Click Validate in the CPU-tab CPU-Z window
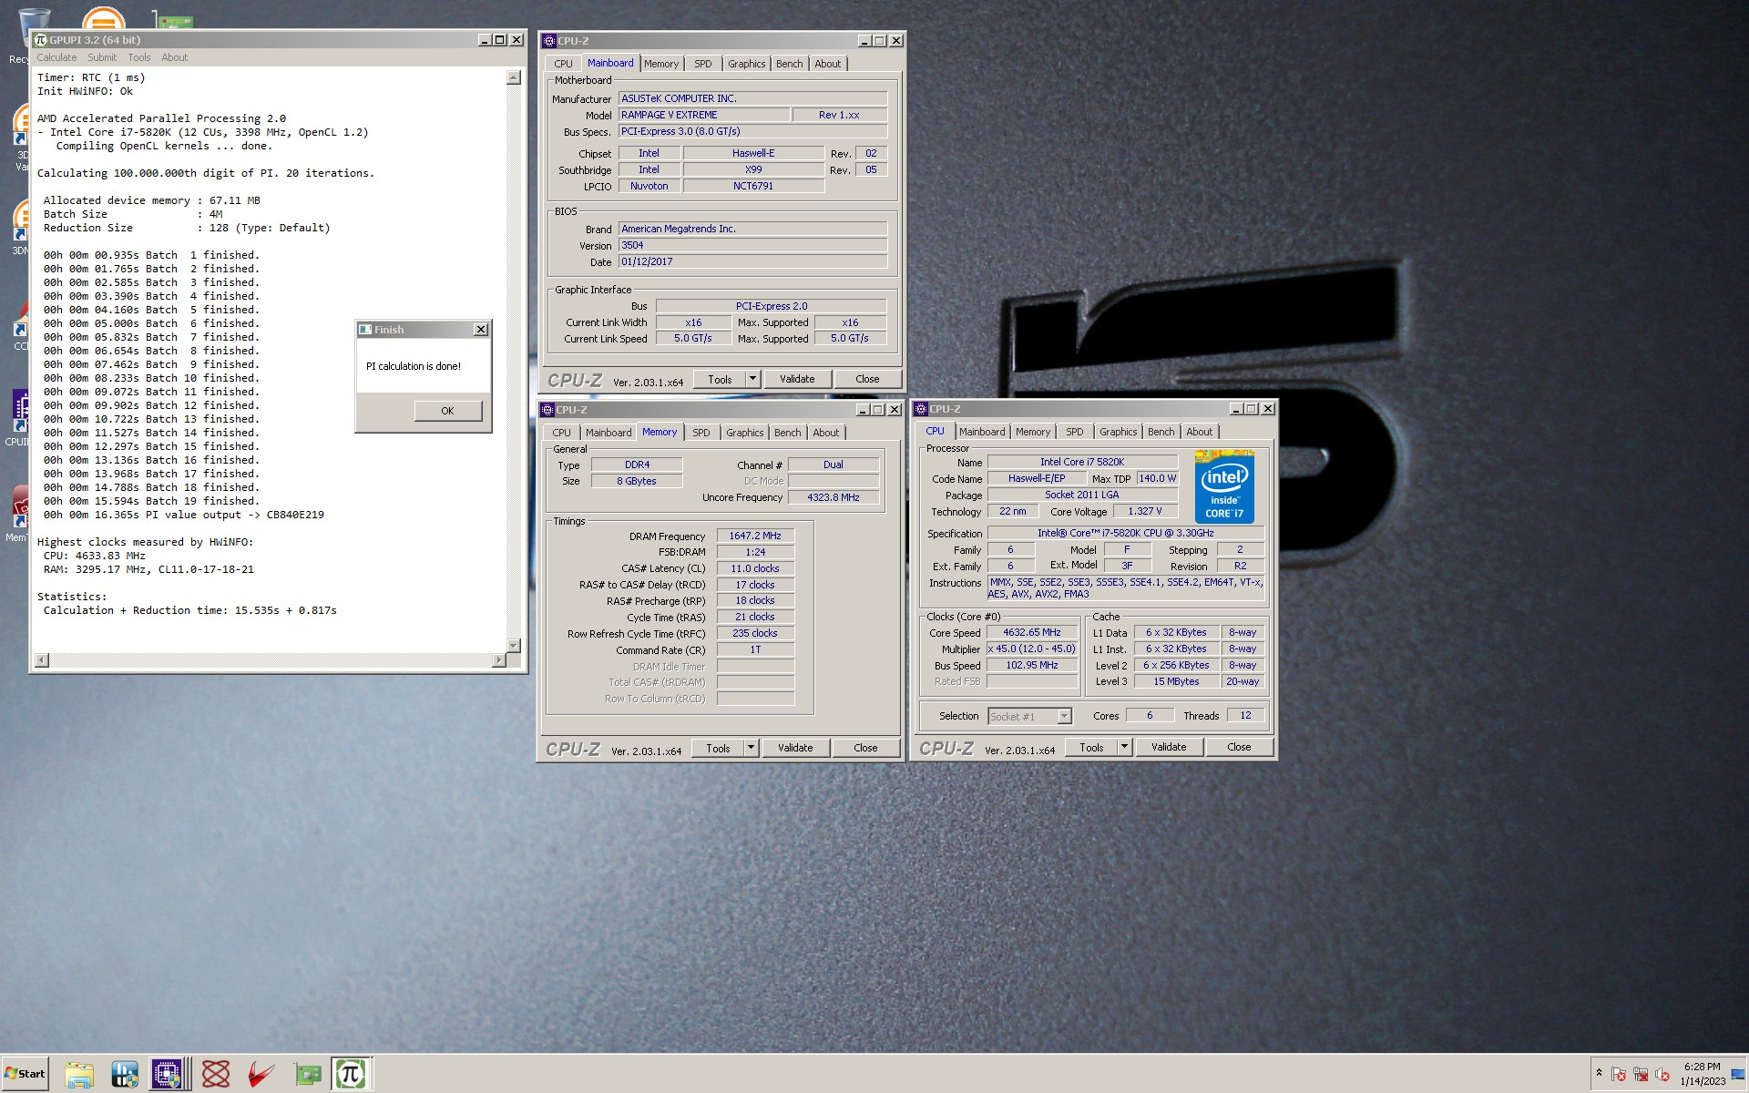The image size is (1749, 1093). click(1169, 747)
